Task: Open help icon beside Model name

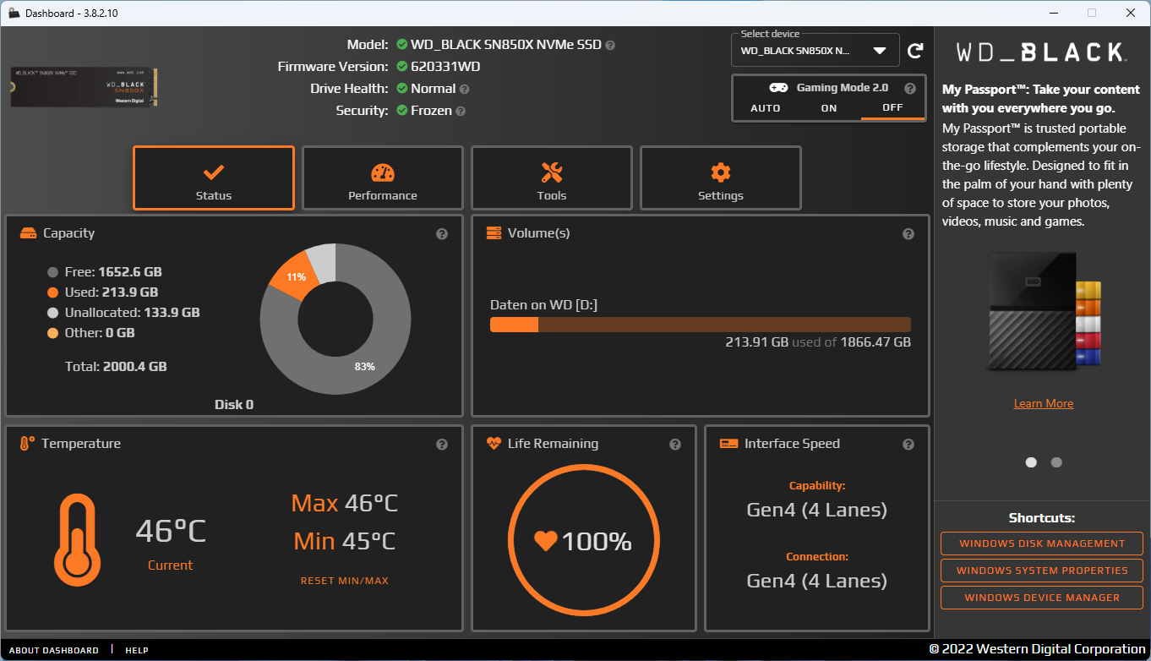Action: [610, 45]
